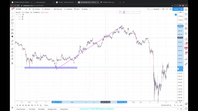Image resolution: width=198 pixels, height=111 pixels.
Task: Open the candle chart style selector
Action: tap(30, 9)
